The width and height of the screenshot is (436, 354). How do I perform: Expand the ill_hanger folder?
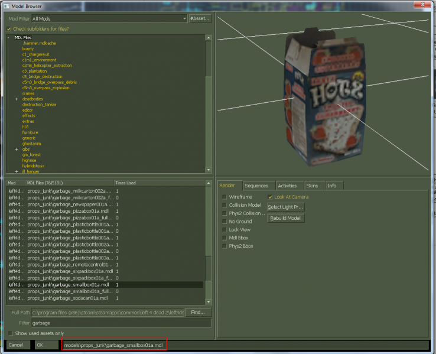click(17, 171)
